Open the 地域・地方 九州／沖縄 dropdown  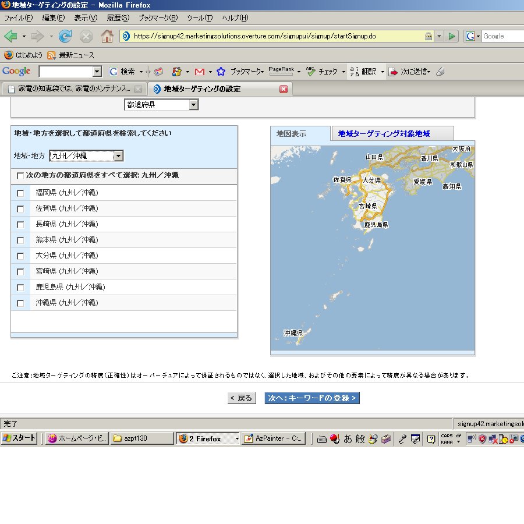pos(86,155)
